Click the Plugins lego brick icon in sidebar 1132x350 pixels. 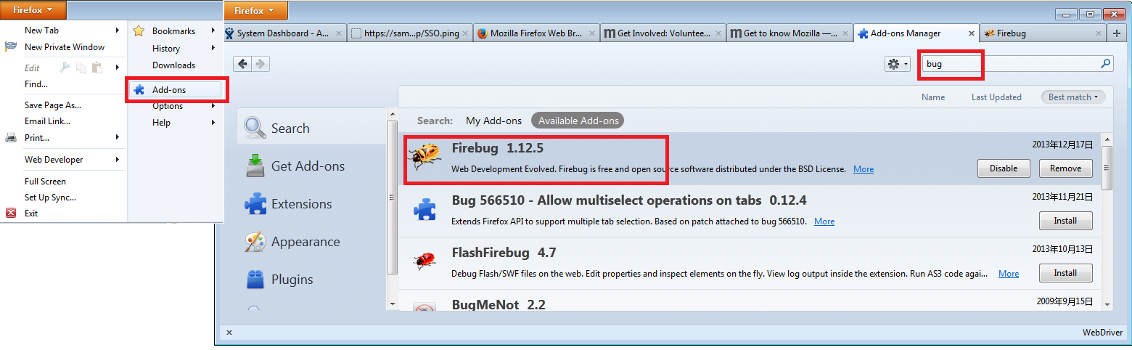pos(255,279)
